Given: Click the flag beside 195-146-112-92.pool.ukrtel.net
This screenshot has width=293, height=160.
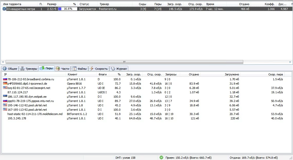Looking at the screenshot, I should point(5,105).
